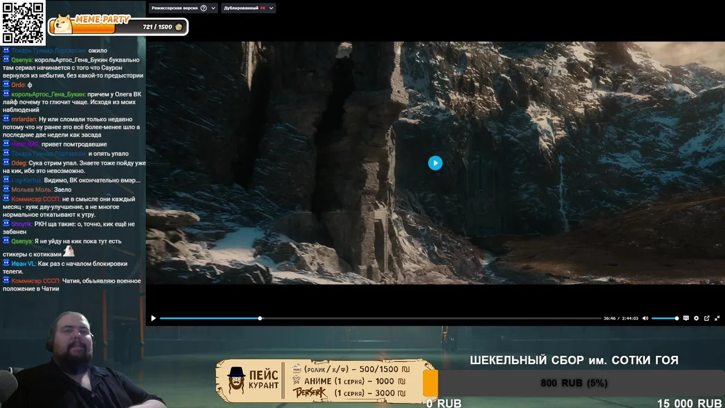
Task: Turn on subtitles with the CC icon
Action: 686,318
